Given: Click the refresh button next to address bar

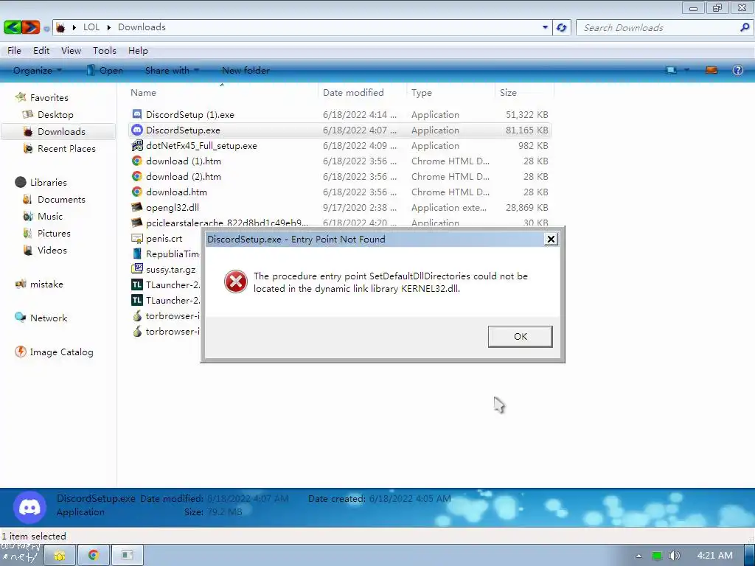Looking at the screenshot, I should click(x=561, y=27).
